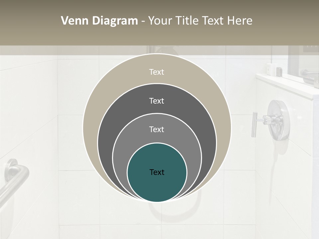Click the "Text" label in beige circle
Viewport: 319px width, 239px height.
click(x=157, y=72)
